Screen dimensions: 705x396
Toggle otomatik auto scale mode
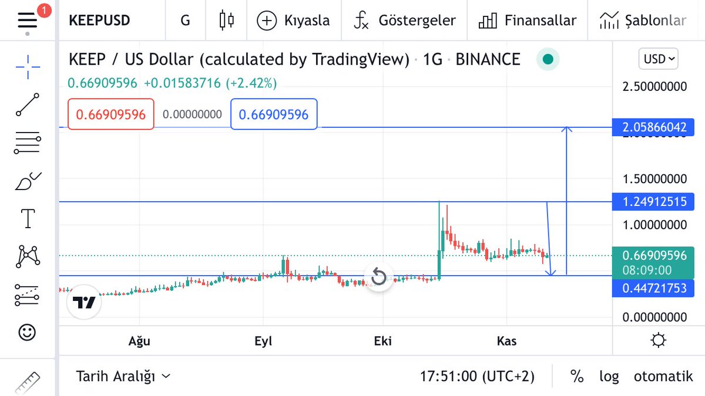(x=663, y=376)
